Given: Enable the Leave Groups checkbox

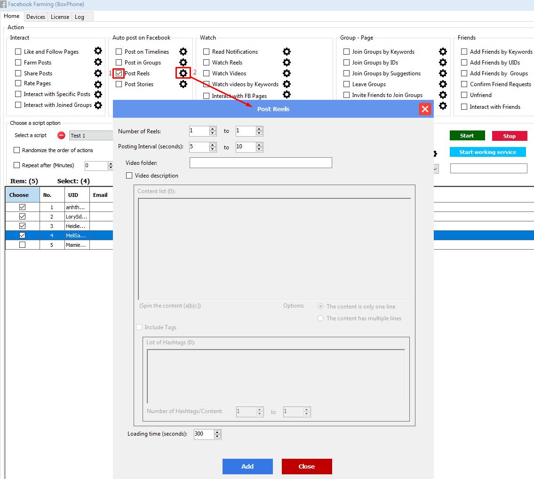Looking at the screenshot, I should pyautogui.click(x=346, y=84).
